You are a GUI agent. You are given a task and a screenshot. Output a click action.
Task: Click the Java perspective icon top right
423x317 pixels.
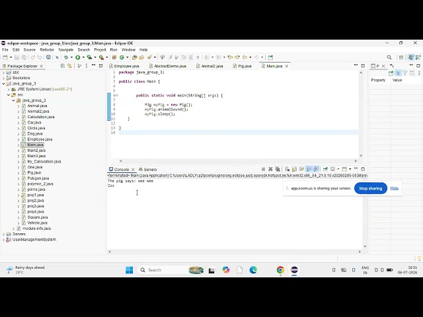pyautogui.click(x=411, y=57)
